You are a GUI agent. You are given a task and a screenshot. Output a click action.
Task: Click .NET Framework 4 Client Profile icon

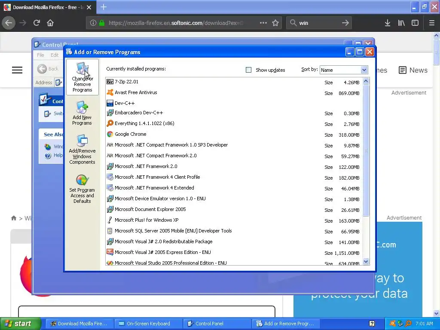click(x=110, y=177)
